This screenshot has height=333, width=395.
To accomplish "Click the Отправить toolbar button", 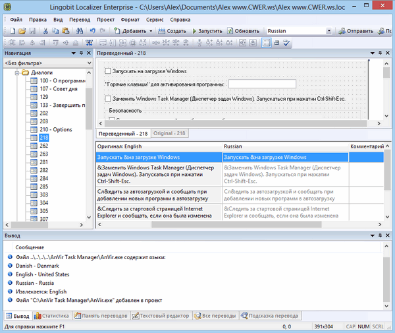I will [355, 31].
